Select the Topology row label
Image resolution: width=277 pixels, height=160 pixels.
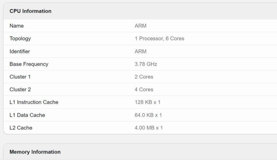20,38
